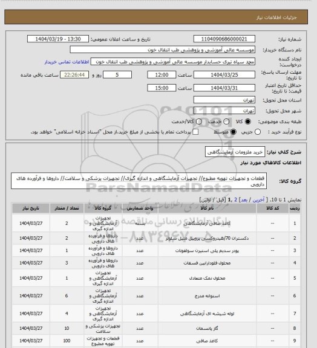The height and width of the screenshot is (348, 317).
Task: Click the deadline time field 12:00
Action: [x=162, y=75]
